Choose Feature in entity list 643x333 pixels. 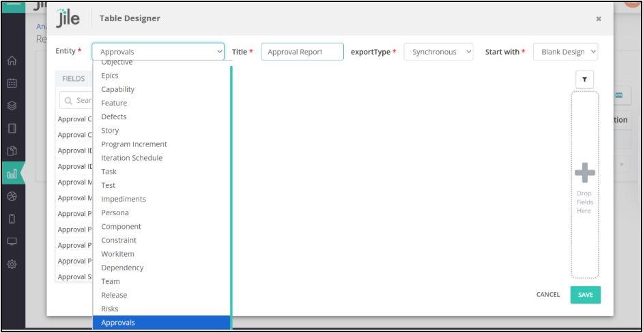tap(161, 103)
